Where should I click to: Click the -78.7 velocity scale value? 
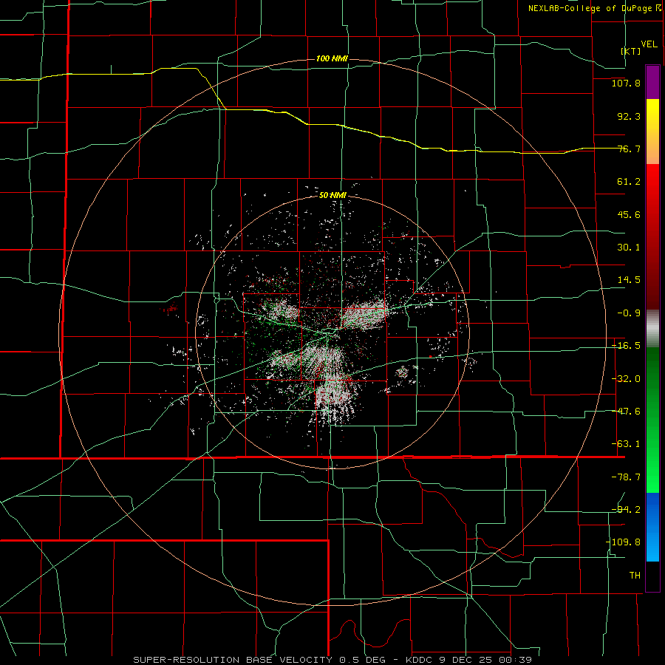click(626, 477)
